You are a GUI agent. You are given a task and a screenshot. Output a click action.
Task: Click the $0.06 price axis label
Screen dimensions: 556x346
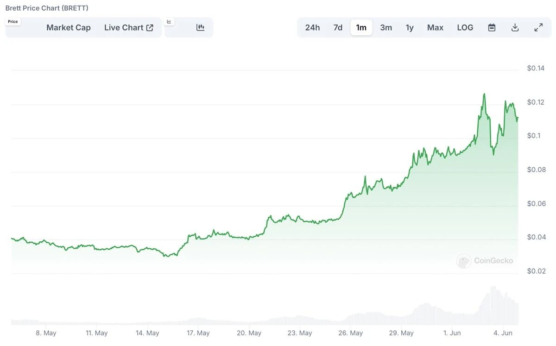pyautogui.click(x=537, y=203)
